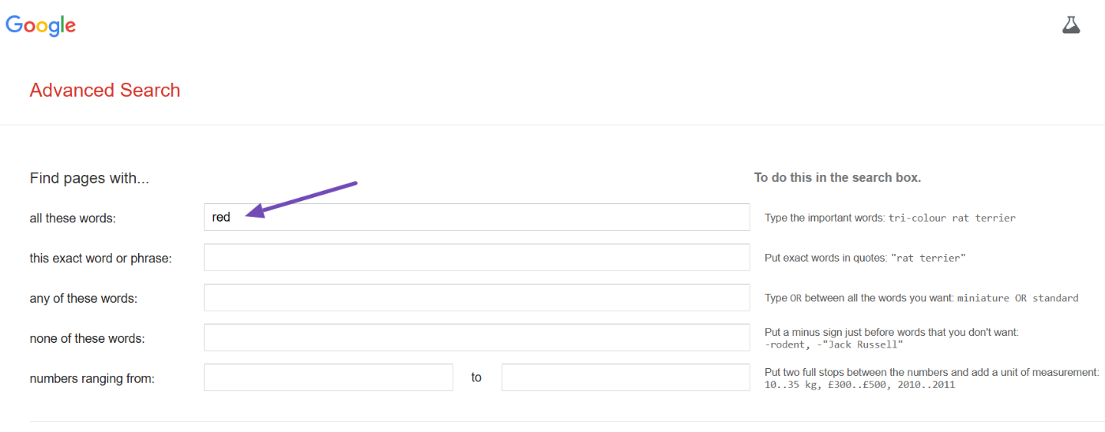The width and height of the screenshot is (1105, 432).
Task: Click the 'Find pages with...' heading
Action: [x=89, y=178]
